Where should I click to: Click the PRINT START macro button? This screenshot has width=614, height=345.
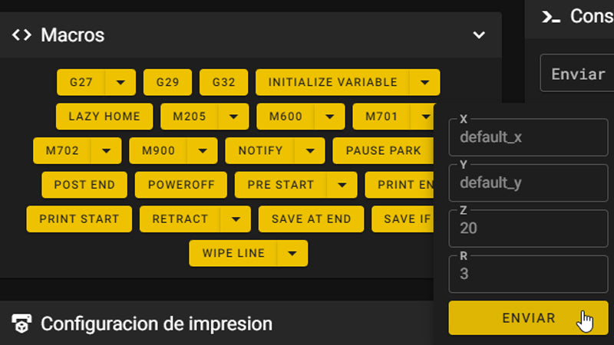79,219
